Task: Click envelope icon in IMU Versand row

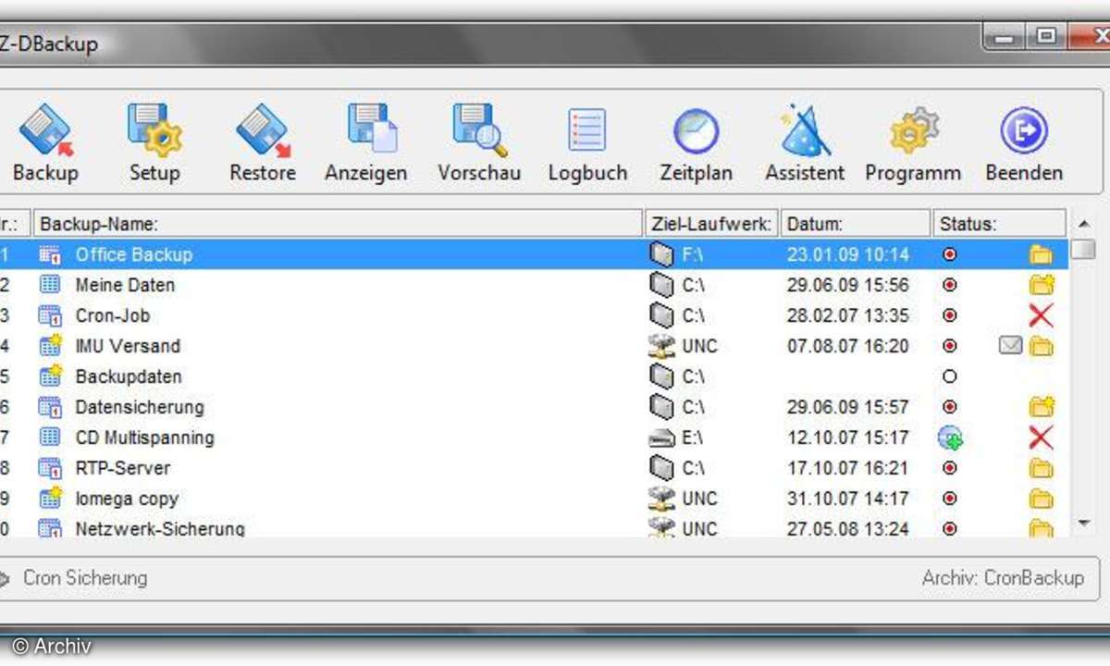Action: coord(1011,346)
